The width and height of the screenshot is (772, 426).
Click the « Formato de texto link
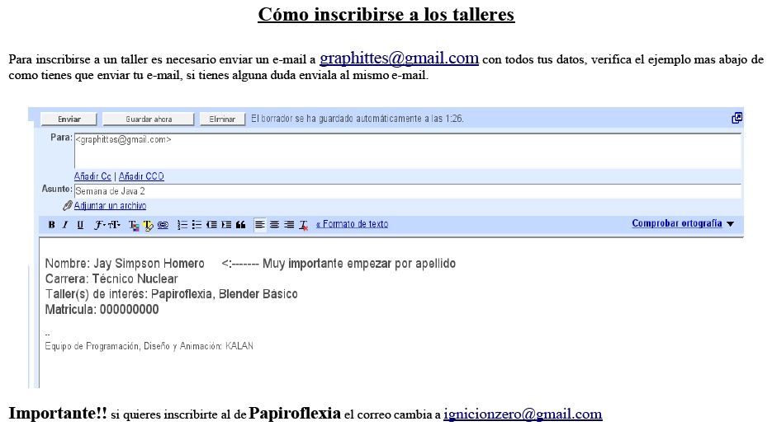(x=352, y=224)
